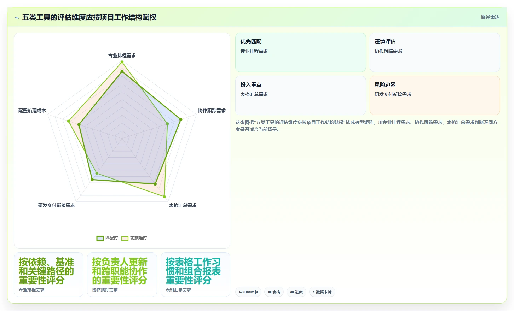
Task: Select the 按表格工作习惯和组合报表重要性评分 card
Action: click(x=195, y=275)
